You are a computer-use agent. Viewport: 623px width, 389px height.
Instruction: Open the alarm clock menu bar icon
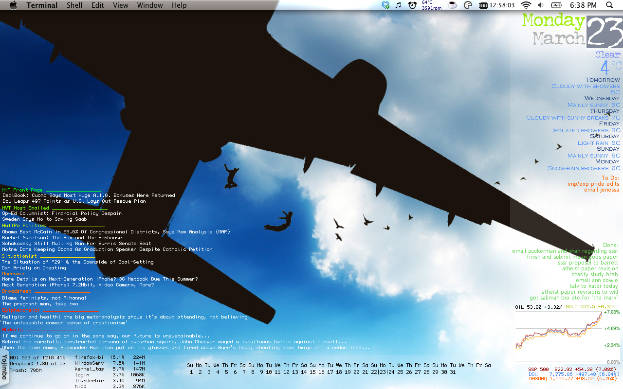click(412, 5)
